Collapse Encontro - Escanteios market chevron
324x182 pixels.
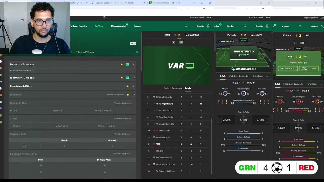tap(134, 64)
